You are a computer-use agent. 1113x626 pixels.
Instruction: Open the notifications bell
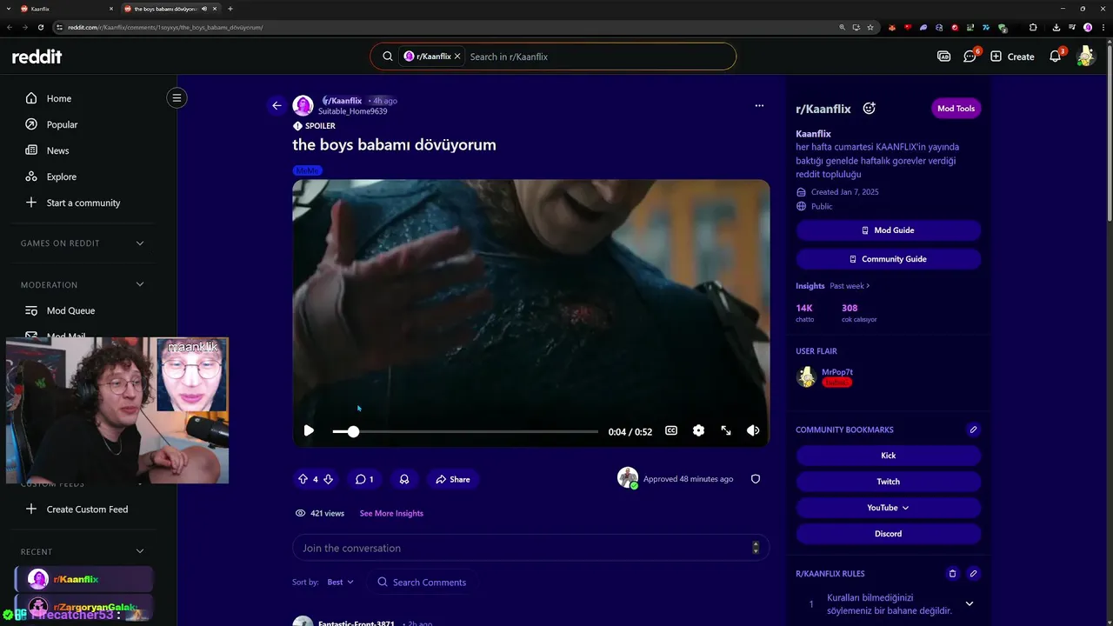click(x=1055, y=57)
